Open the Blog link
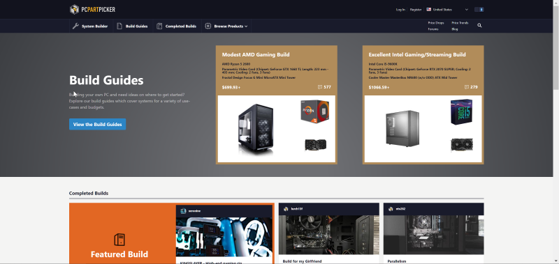 [455, 29]
